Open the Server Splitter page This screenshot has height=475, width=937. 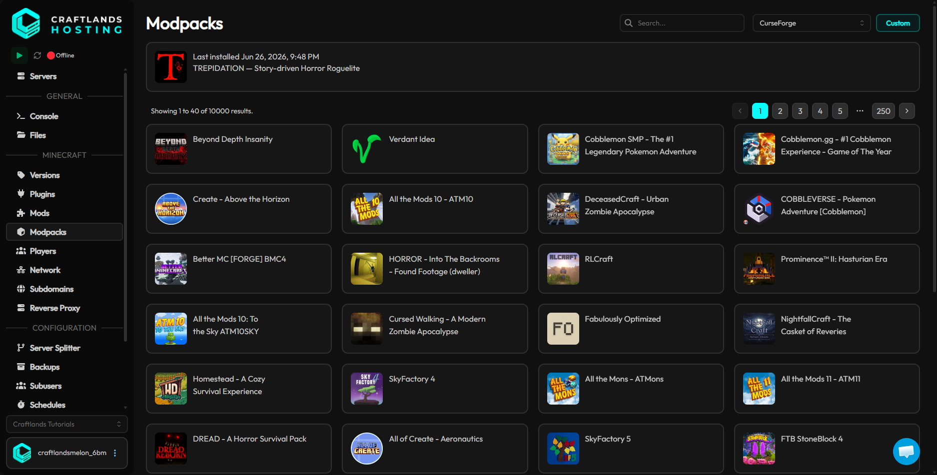pyautogui.click(x=64, y=348)
